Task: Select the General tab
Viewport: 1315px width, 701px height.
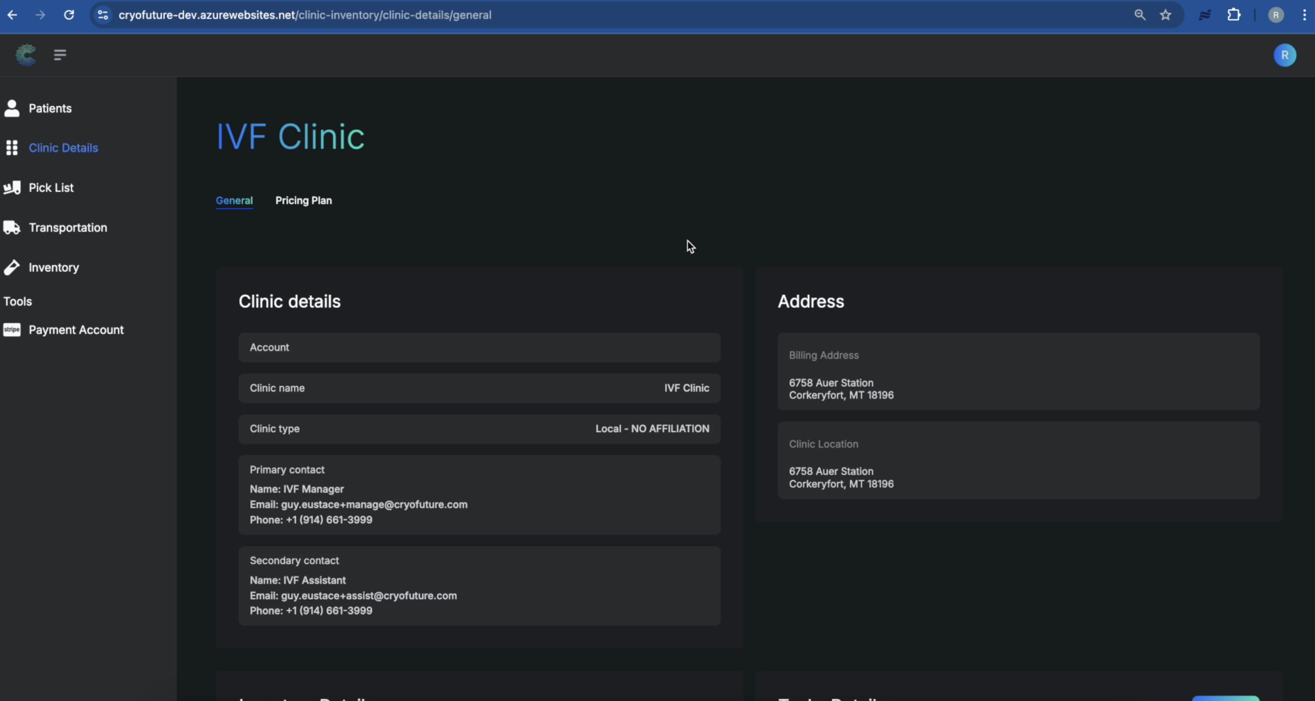Action: [x=234, y=200]
